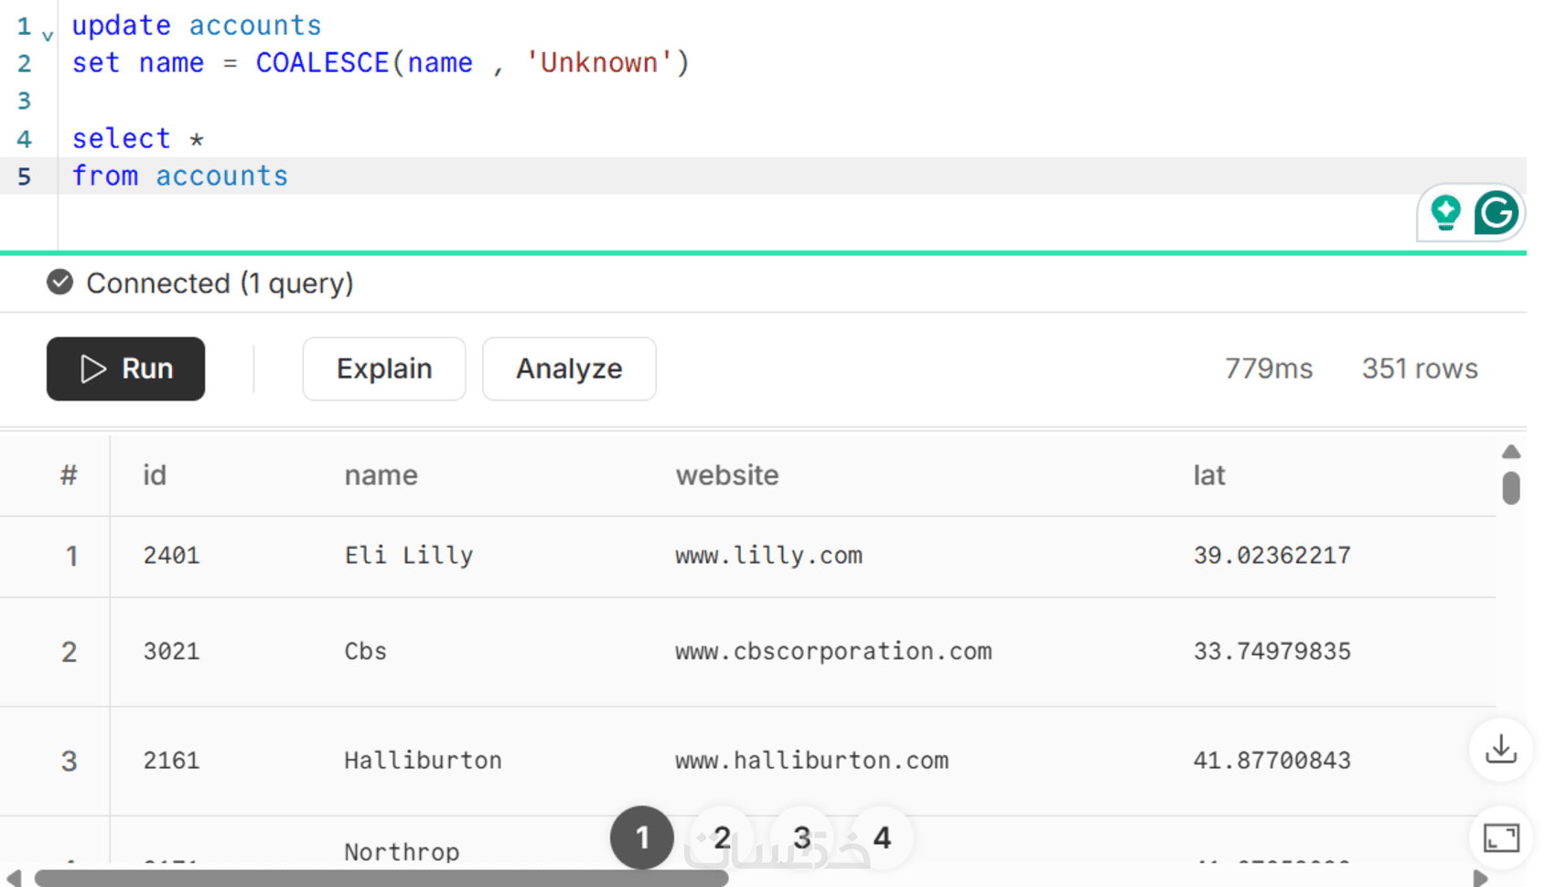
Task: Click the scroll right arrow icon
Action: tap(1480, 878)
